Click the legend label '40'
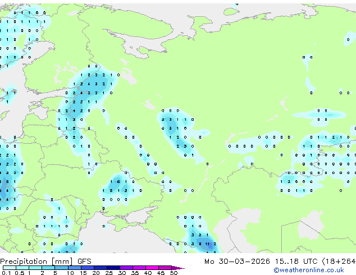 point(148,273)
